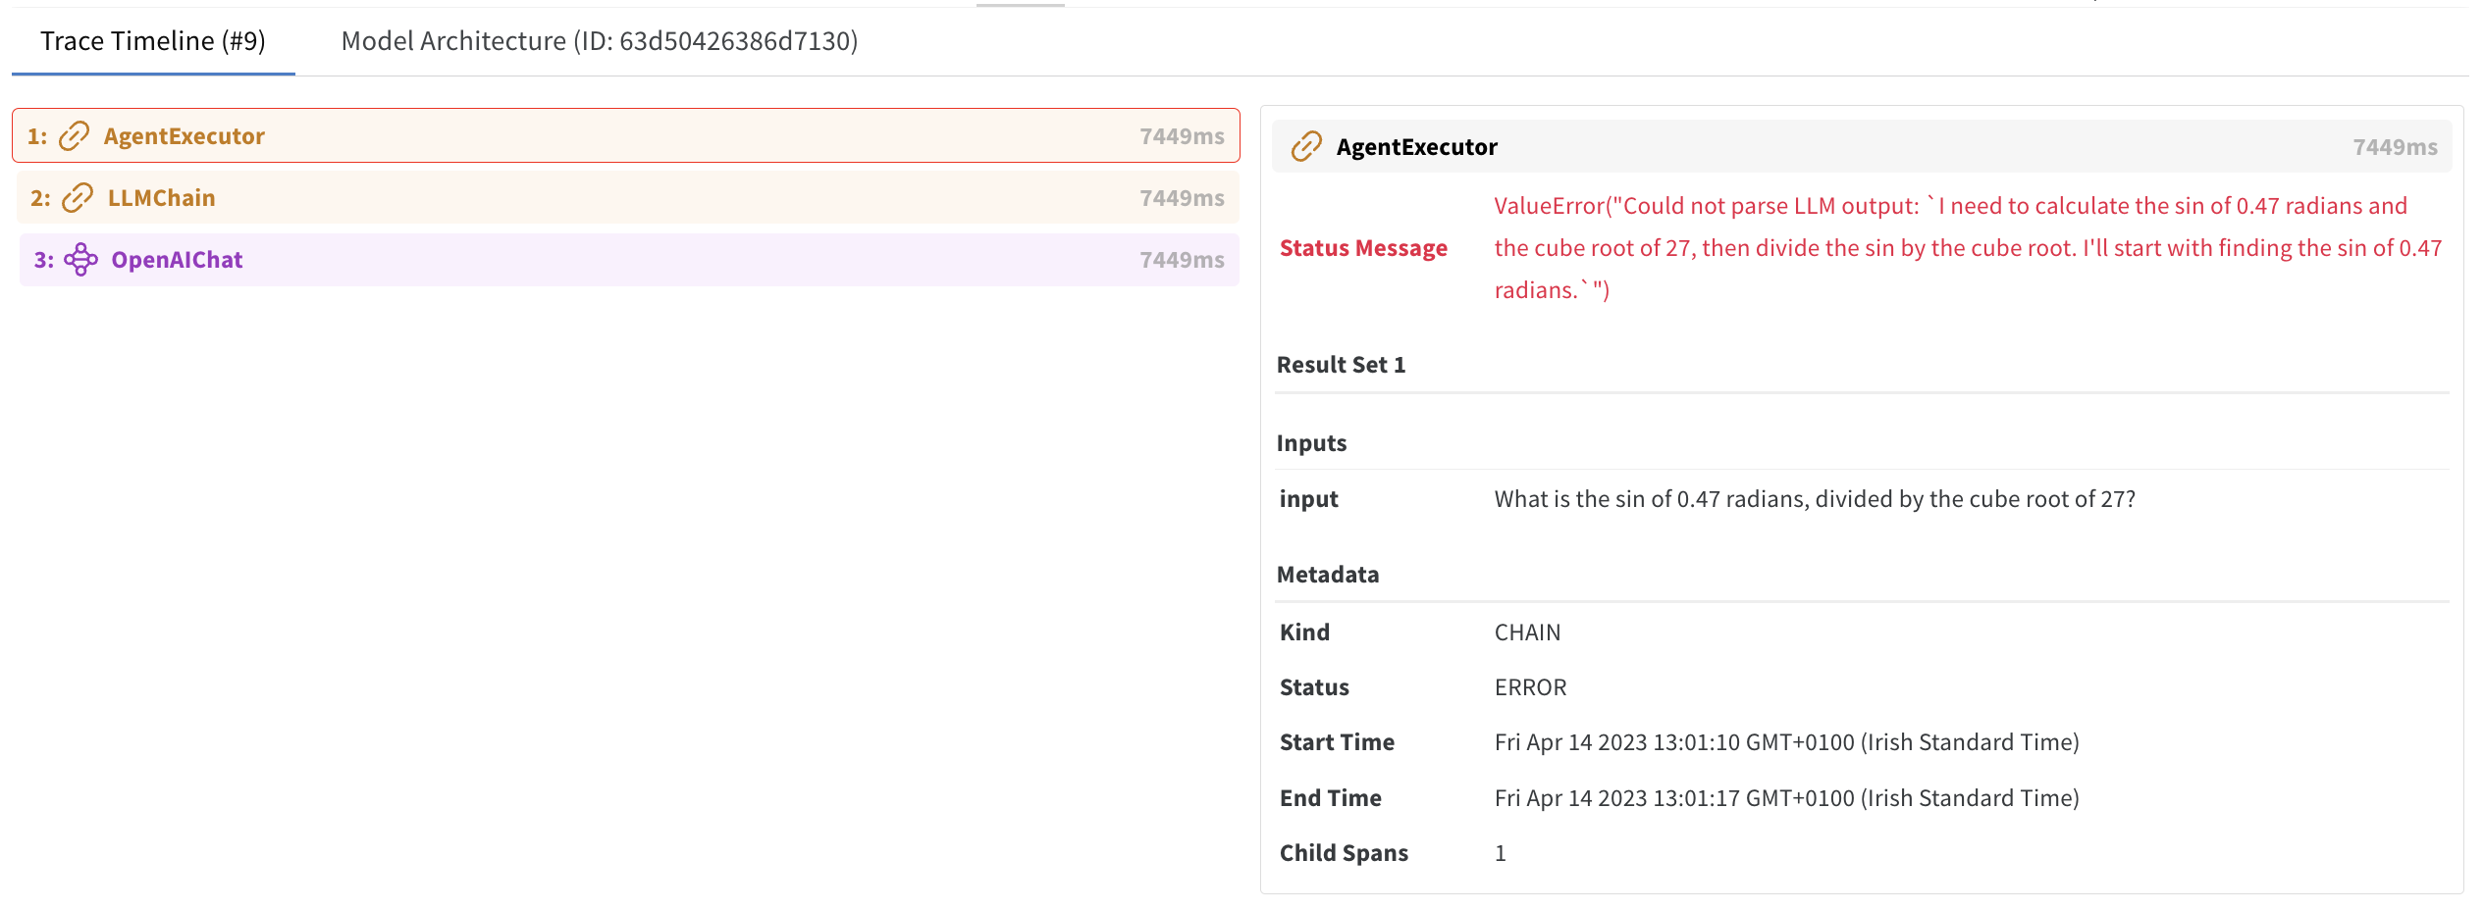2483x910 pixels.
Task: Select the AgentExecutor span in the timeline
Action: point(183,136)
